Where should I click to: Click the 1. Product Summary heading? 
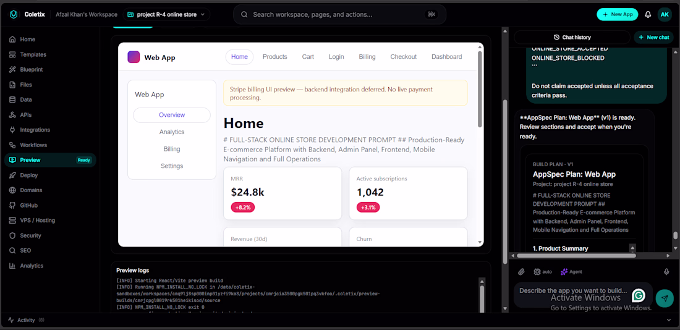[560, 248]
